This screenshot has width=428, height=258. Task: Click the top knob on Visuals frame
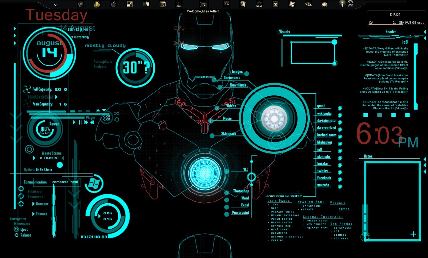(x=335, y=42)
